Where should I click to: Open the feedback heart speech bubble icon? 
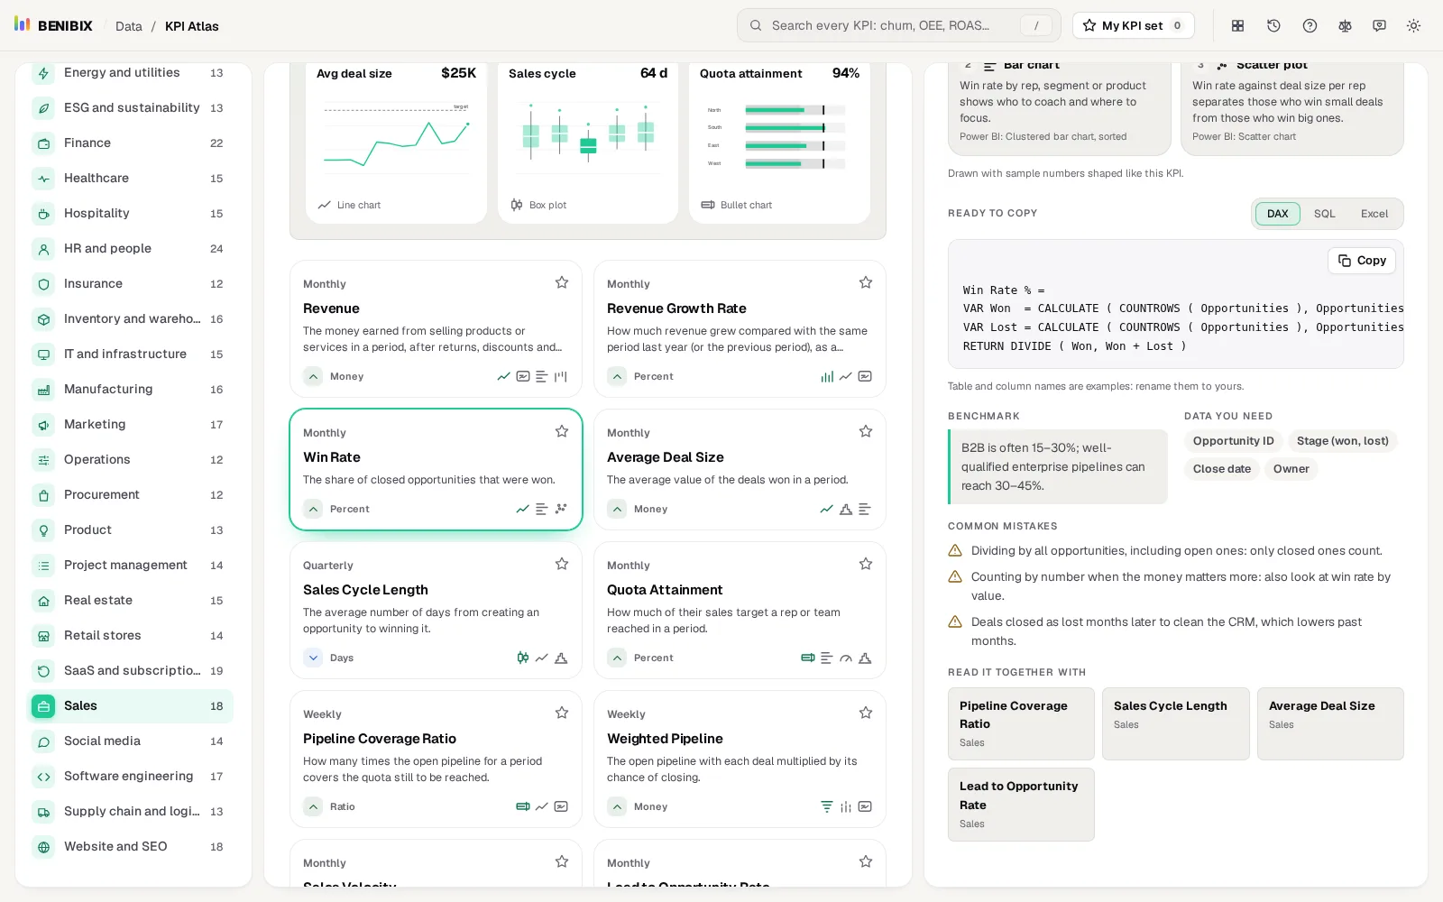coord(1379,26)
